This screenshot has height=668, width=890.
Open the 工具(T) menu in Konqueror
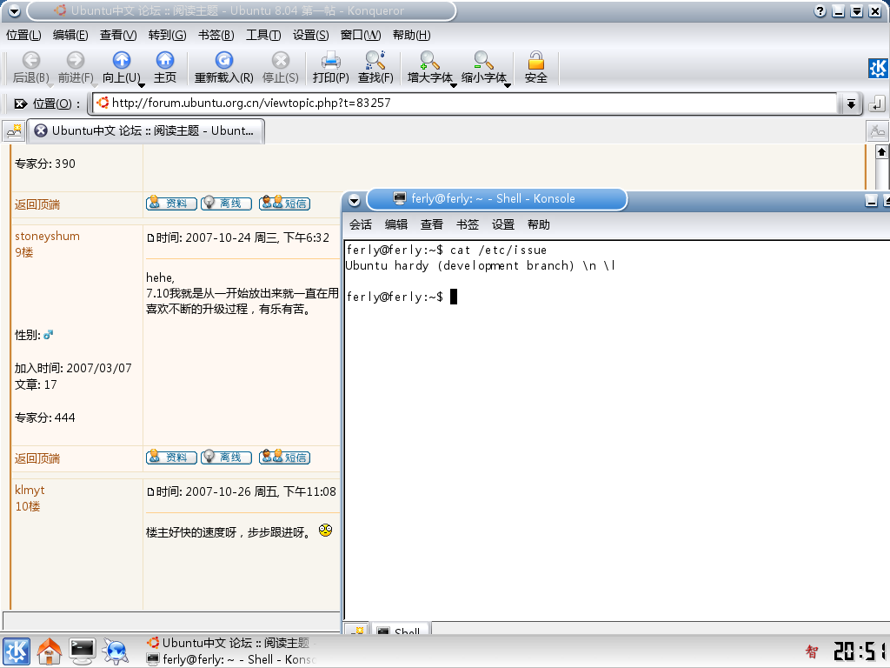click(262, 35)
